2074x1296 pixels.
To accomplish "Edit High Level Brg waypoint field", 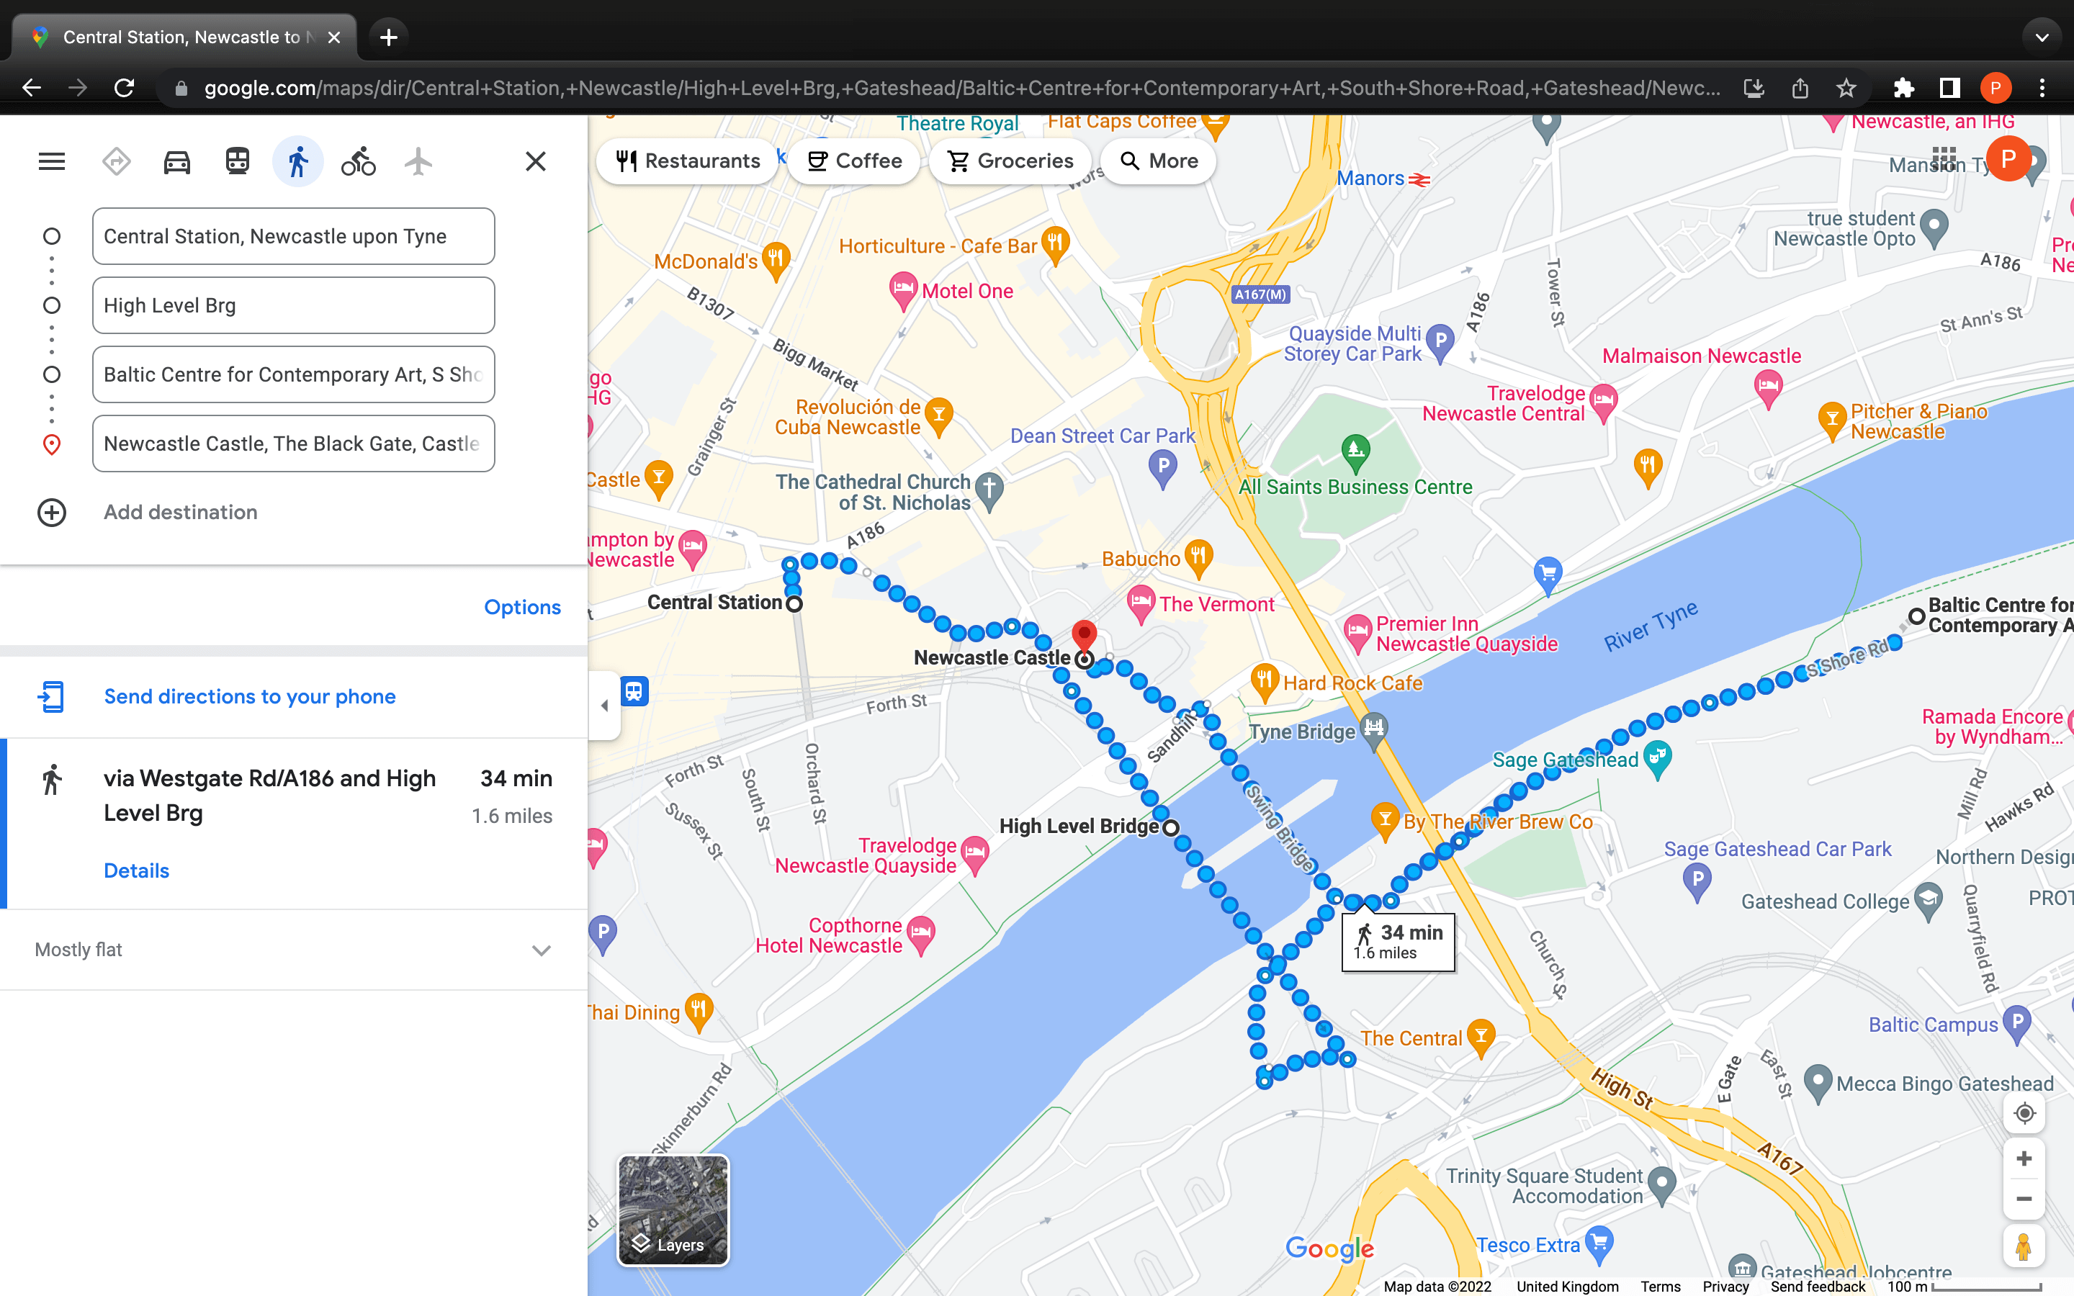I will pos(293,305).
